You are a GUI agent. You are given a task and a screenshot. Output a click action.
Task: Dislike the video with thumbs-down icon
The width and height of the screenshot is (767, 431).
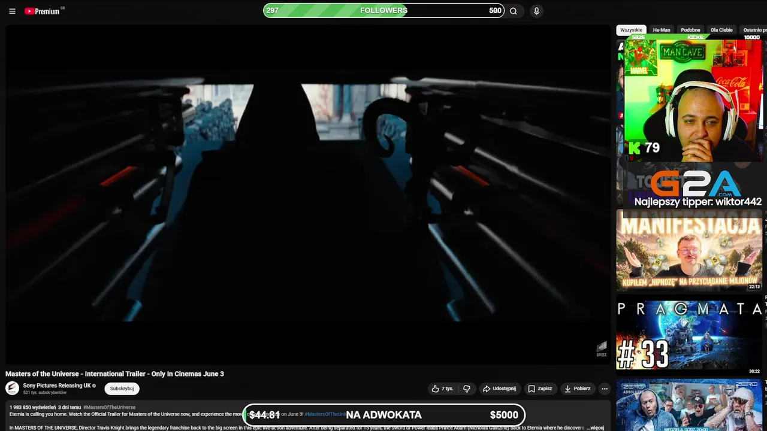pos(467,388)
